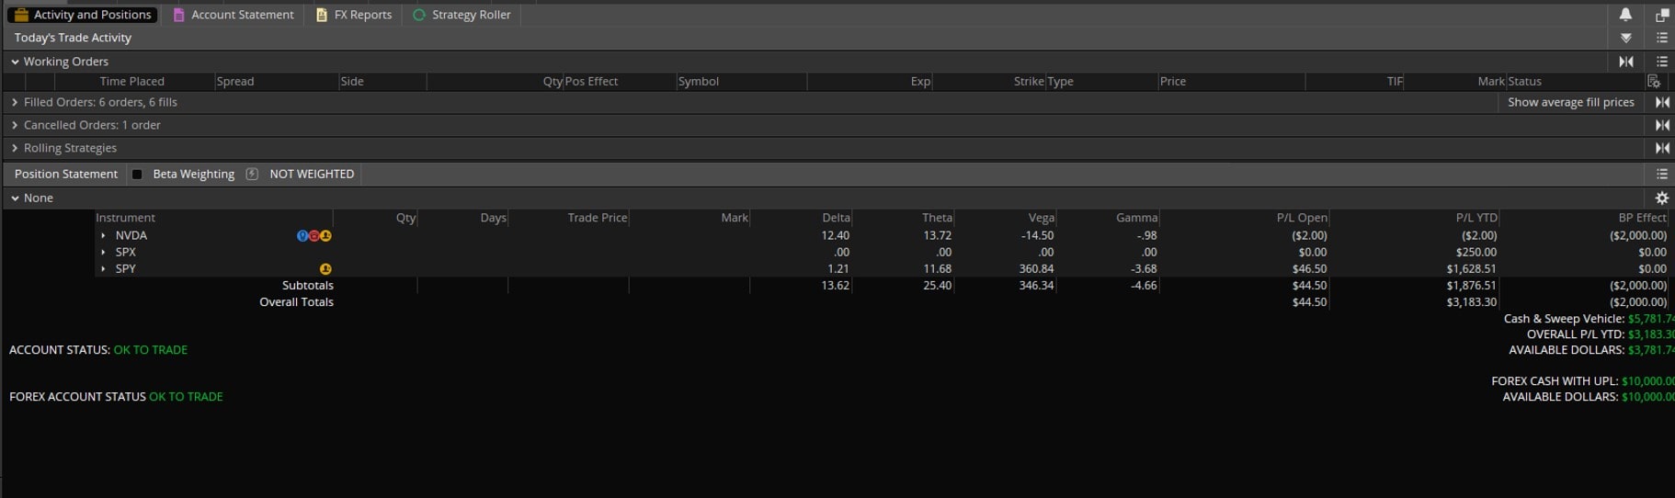
Task: Click the blue lightbulb icon on NVDA row
Action: coord(302,236)
